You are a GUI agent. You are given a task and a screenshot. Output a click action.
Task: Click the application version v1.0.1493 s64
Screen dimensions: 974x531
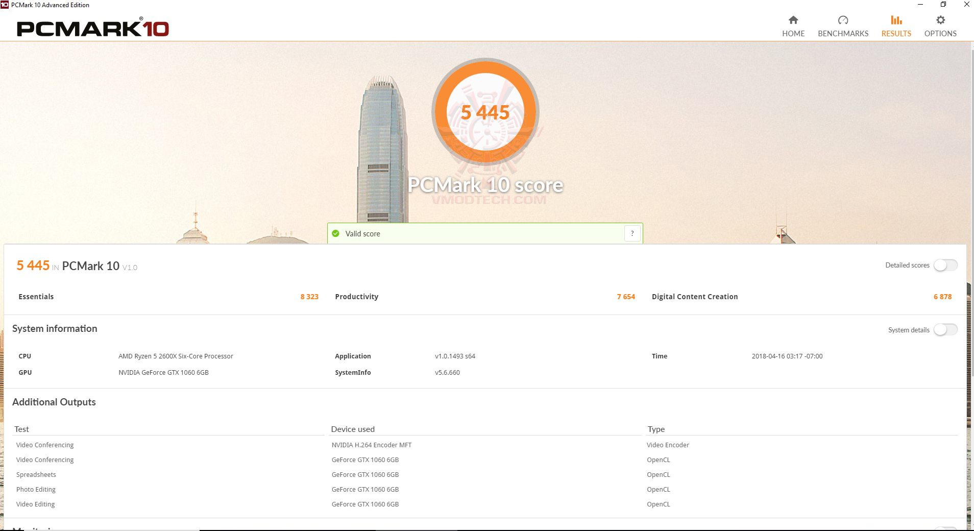coord(455,356)
